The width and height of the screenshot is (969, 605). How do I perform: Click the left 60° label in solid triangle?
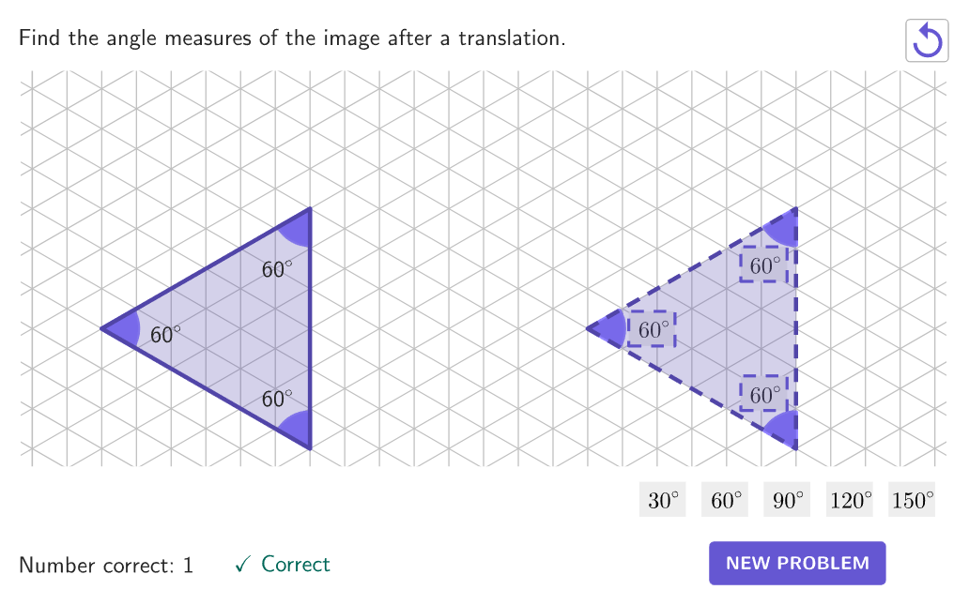(x=165, y=335)
